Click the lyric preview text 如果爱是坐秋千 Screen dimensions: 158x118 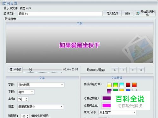(x=80, y=45)
